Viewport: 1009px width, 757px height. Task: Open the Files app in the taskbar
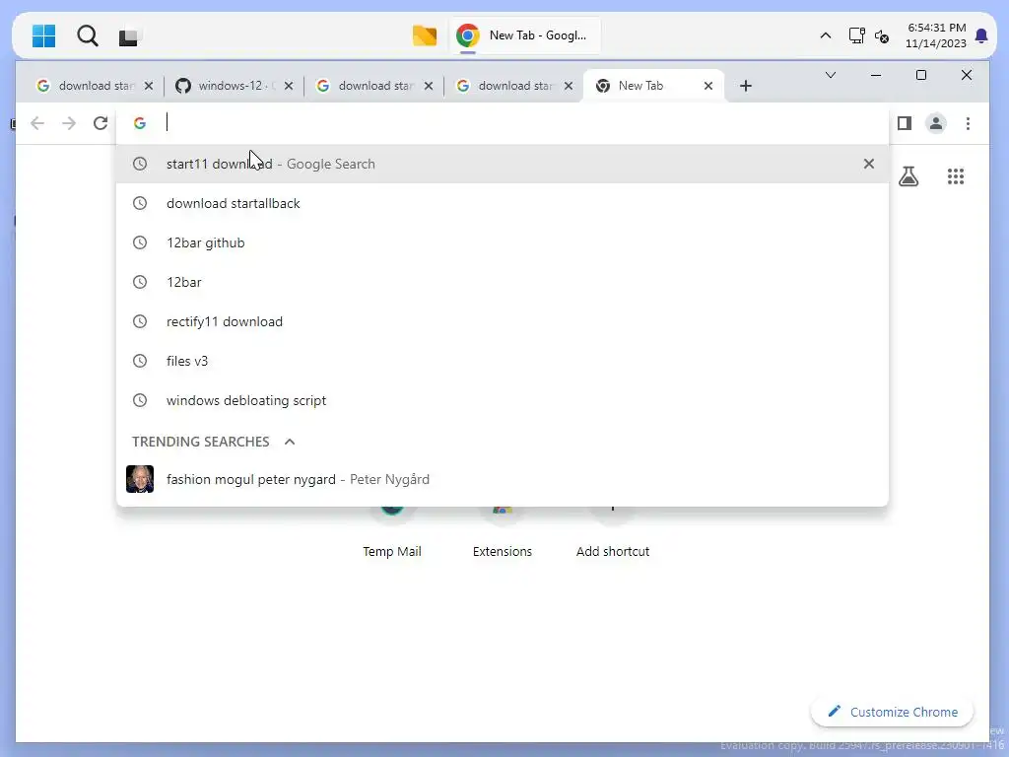pyautogui.click(x=424, y=36)
